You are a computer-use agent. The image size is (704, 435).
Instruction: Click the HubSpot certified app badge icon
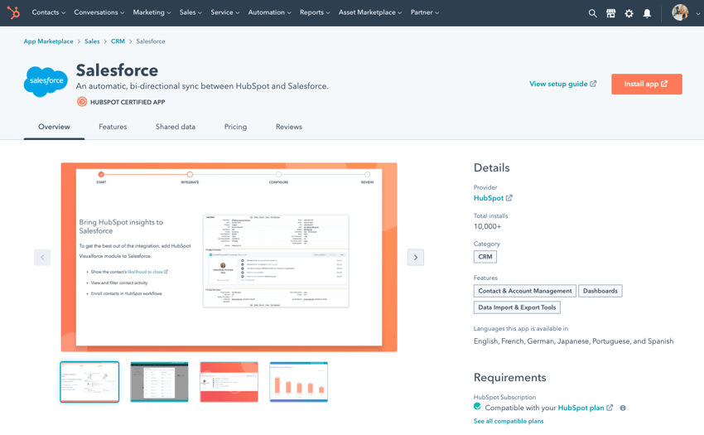(82, 102)
